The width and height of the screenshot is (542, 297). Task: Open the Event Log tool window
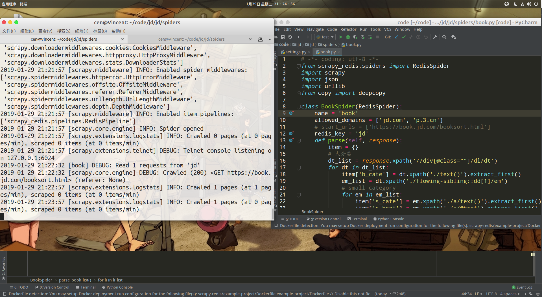(x=522, y=287)
